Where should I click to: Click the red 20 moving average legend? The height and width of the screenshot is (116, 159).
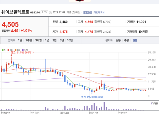click(x=10, y=50)
